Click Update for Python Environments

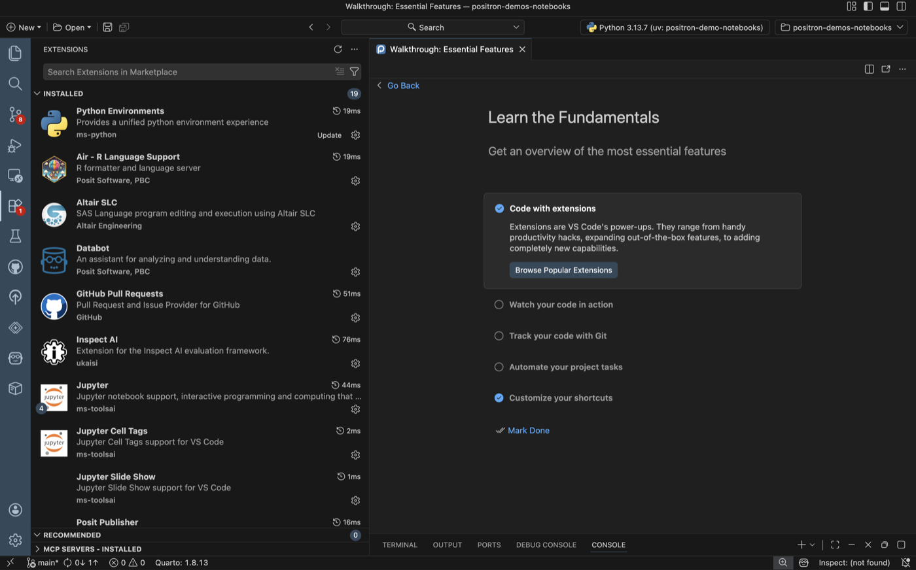[x=329, y=135]
